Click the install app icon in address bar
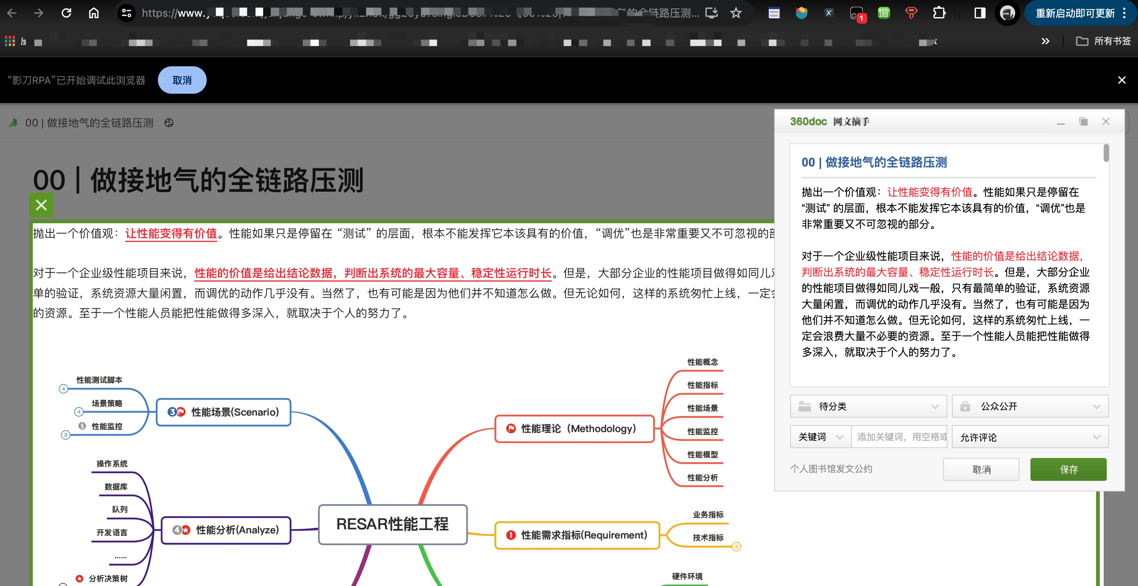The image size is (1138, 586). 711,13
